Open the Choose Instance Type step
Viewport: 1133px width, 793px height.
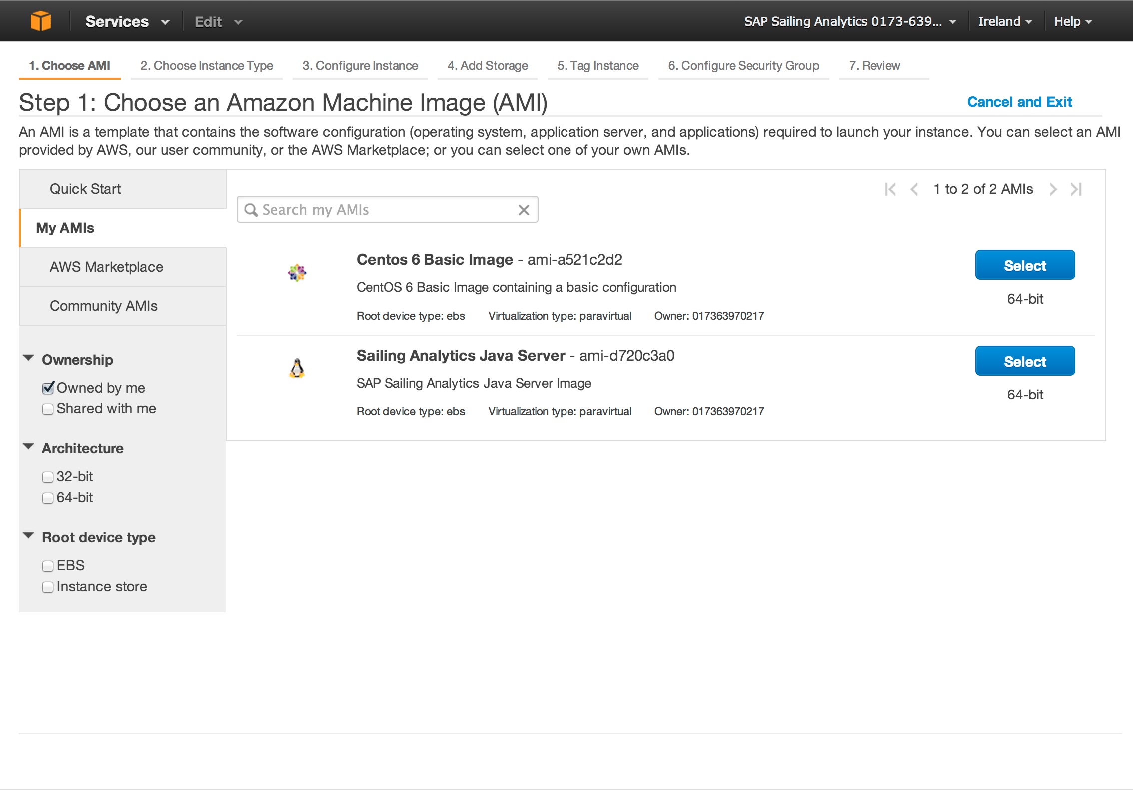[206, 66]
